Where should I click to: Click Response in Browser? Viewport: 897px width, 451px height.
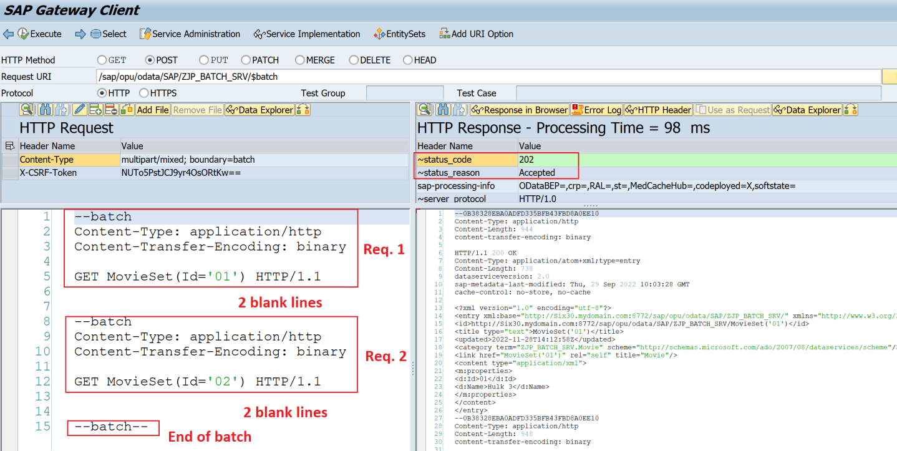(520, 110)
